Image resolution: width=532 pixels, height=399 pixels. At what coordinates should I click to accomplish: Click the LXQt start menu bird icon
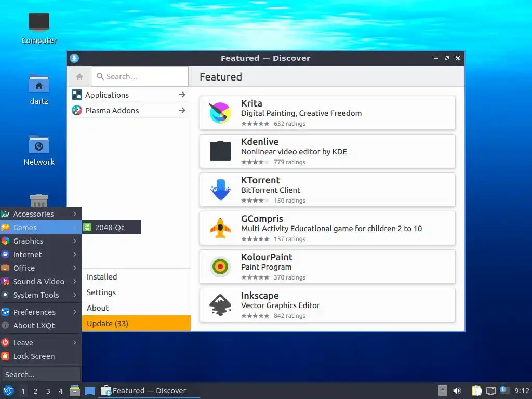coord(8,391)
